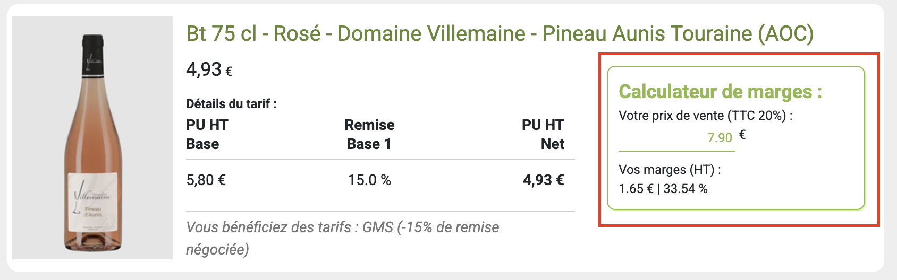Image resolution: width=897 pixels, height=280 pixels.
Task: Click the Votre prix de vente label
Action: (x=705, y=116)
